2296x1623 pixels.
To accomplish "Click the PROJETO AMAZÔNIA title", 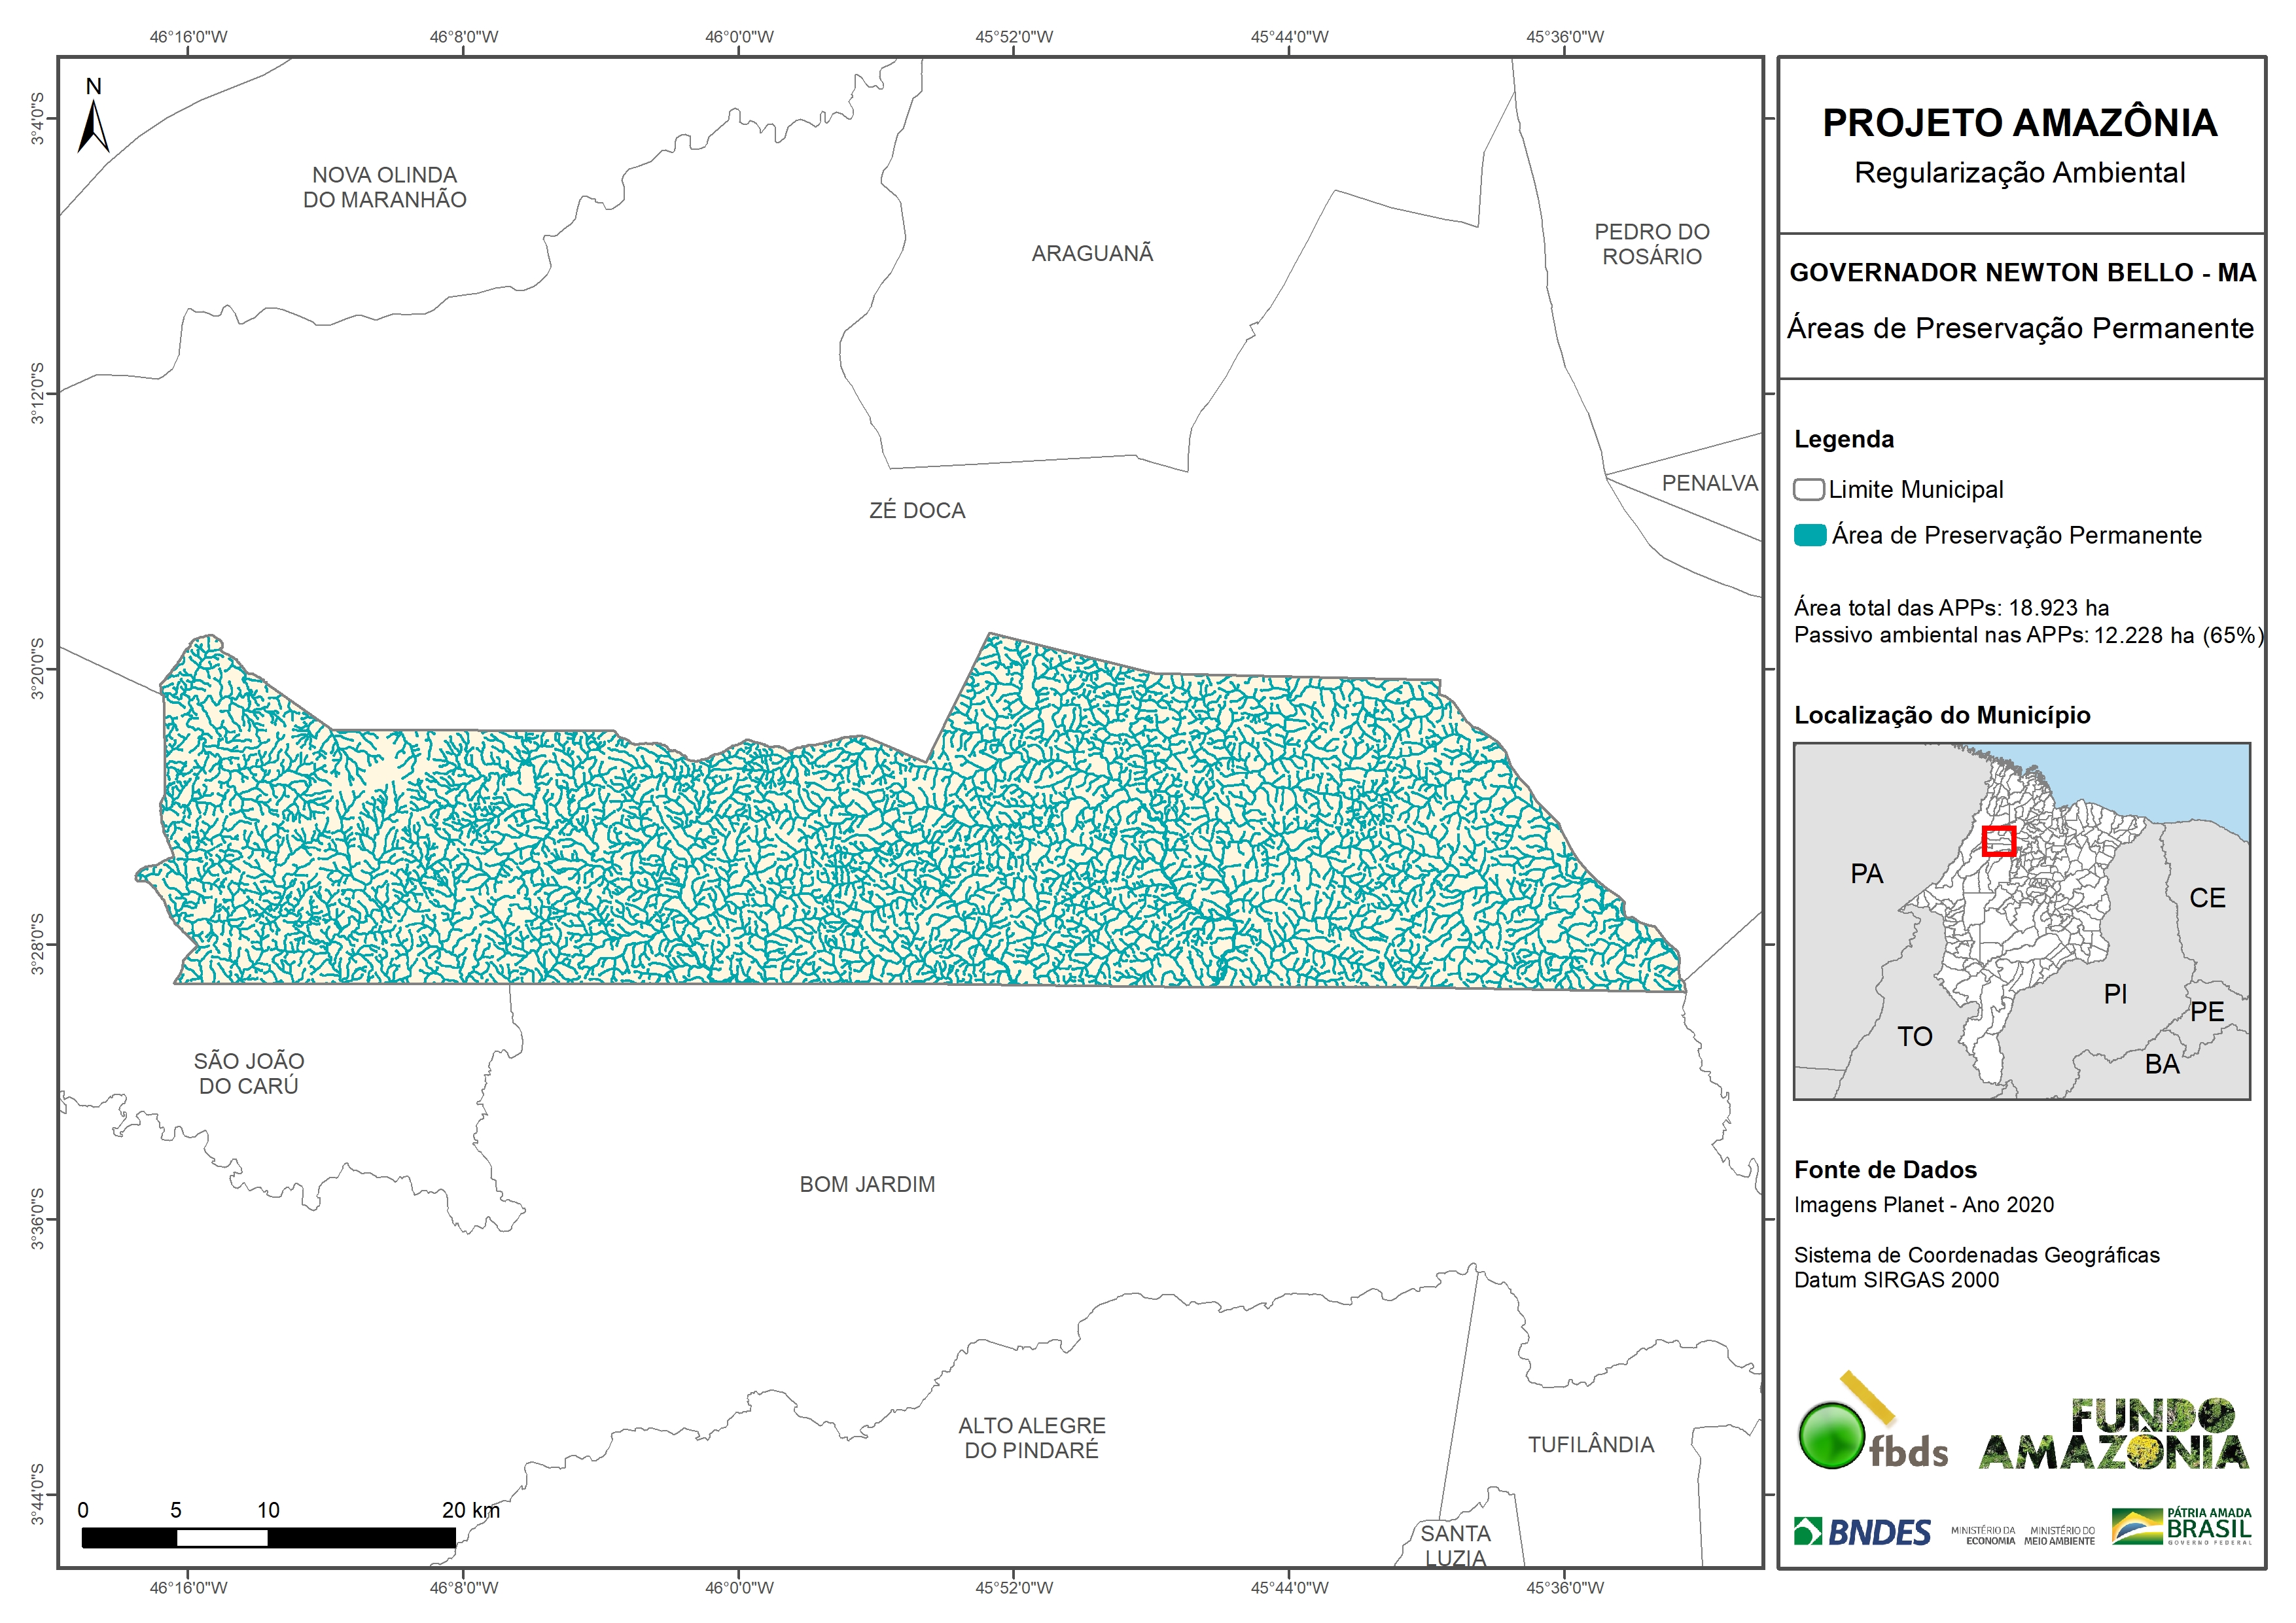I will (2019, 123).
